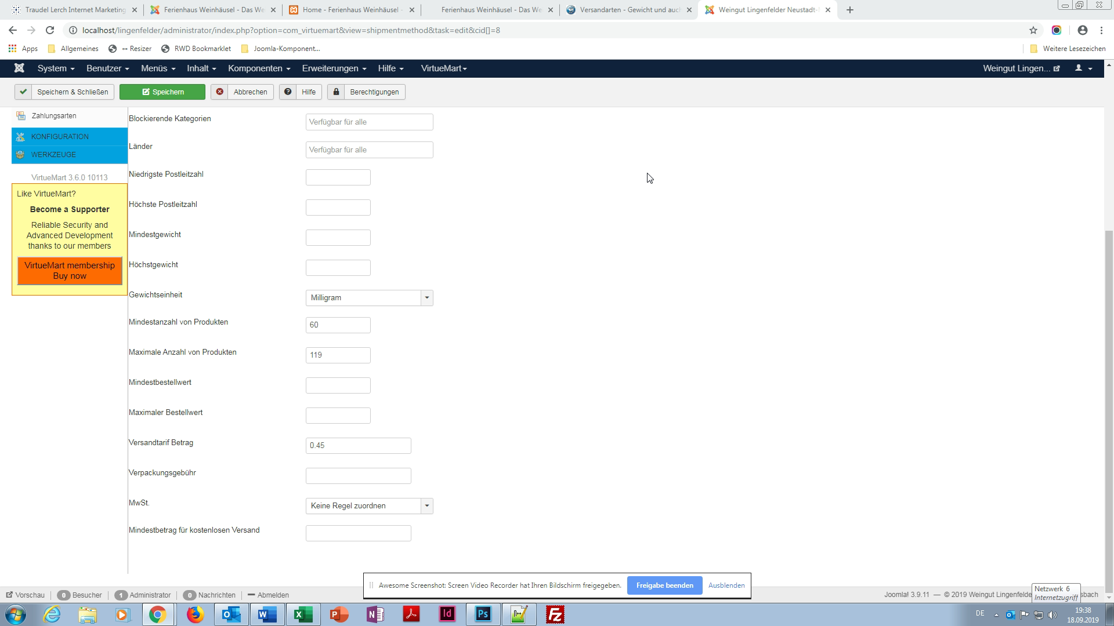Open the Länder selection field
Image resolution: width=1114 pixels, height=626 pixels.
pos(369,150)
